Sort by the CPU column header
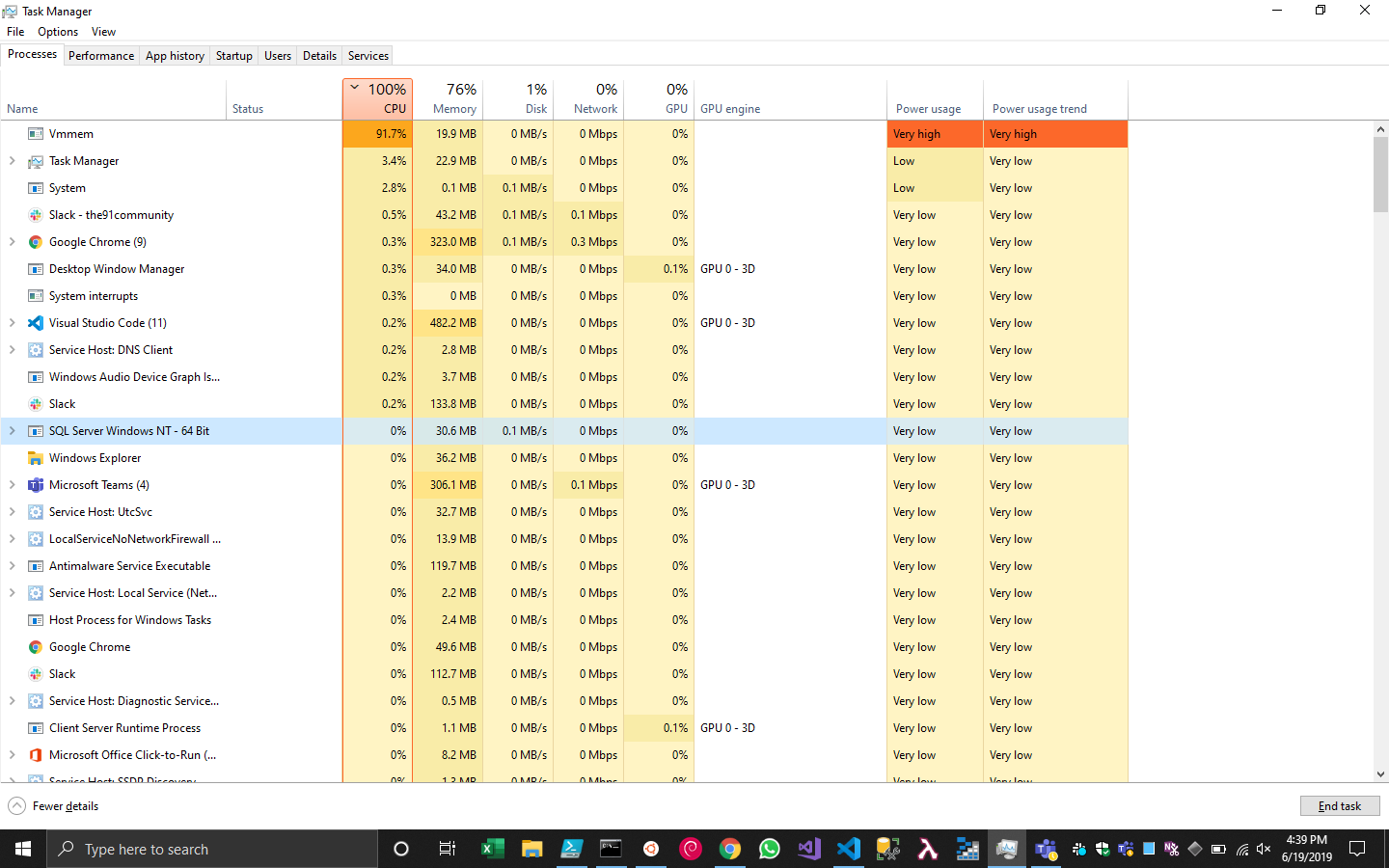1389x868 pixels. (377, 99)
